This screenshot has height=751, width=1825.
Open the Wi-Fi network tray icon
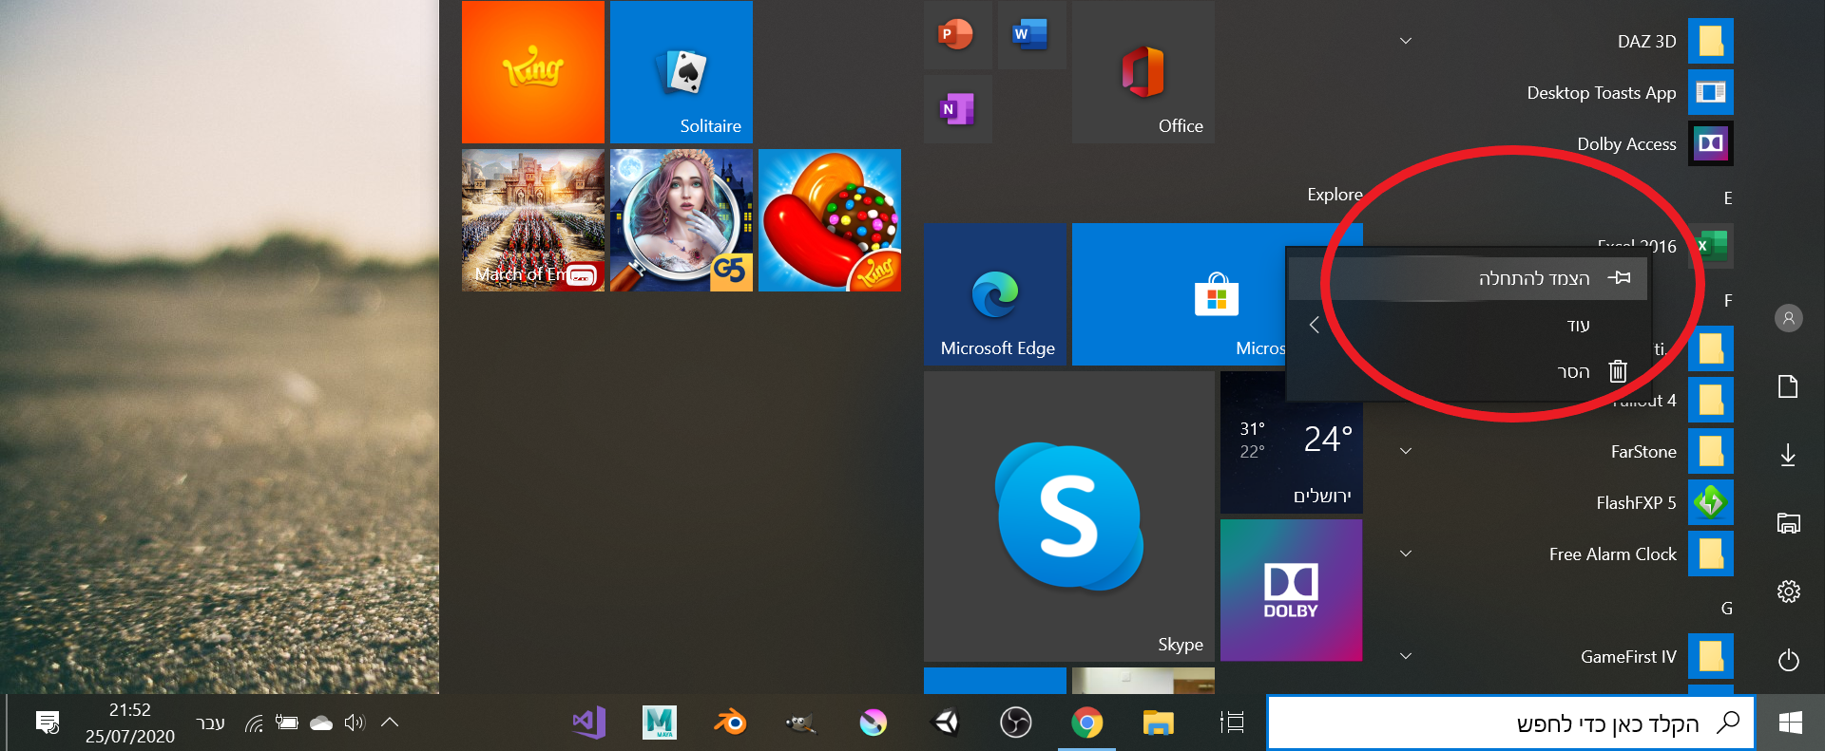(x=254, y=723)
